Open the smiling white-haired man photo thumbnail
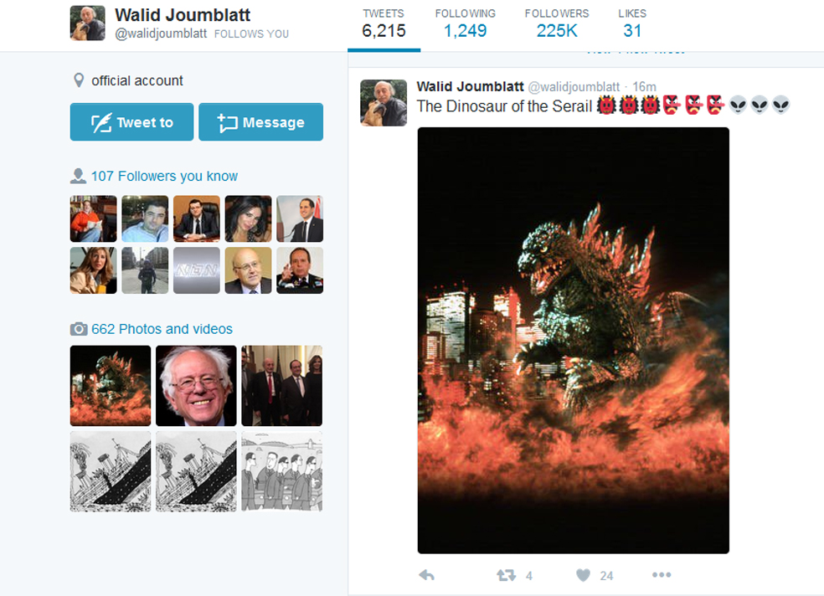Image resolution: width=824 pixels, height=596 pixels. point(196,385)
